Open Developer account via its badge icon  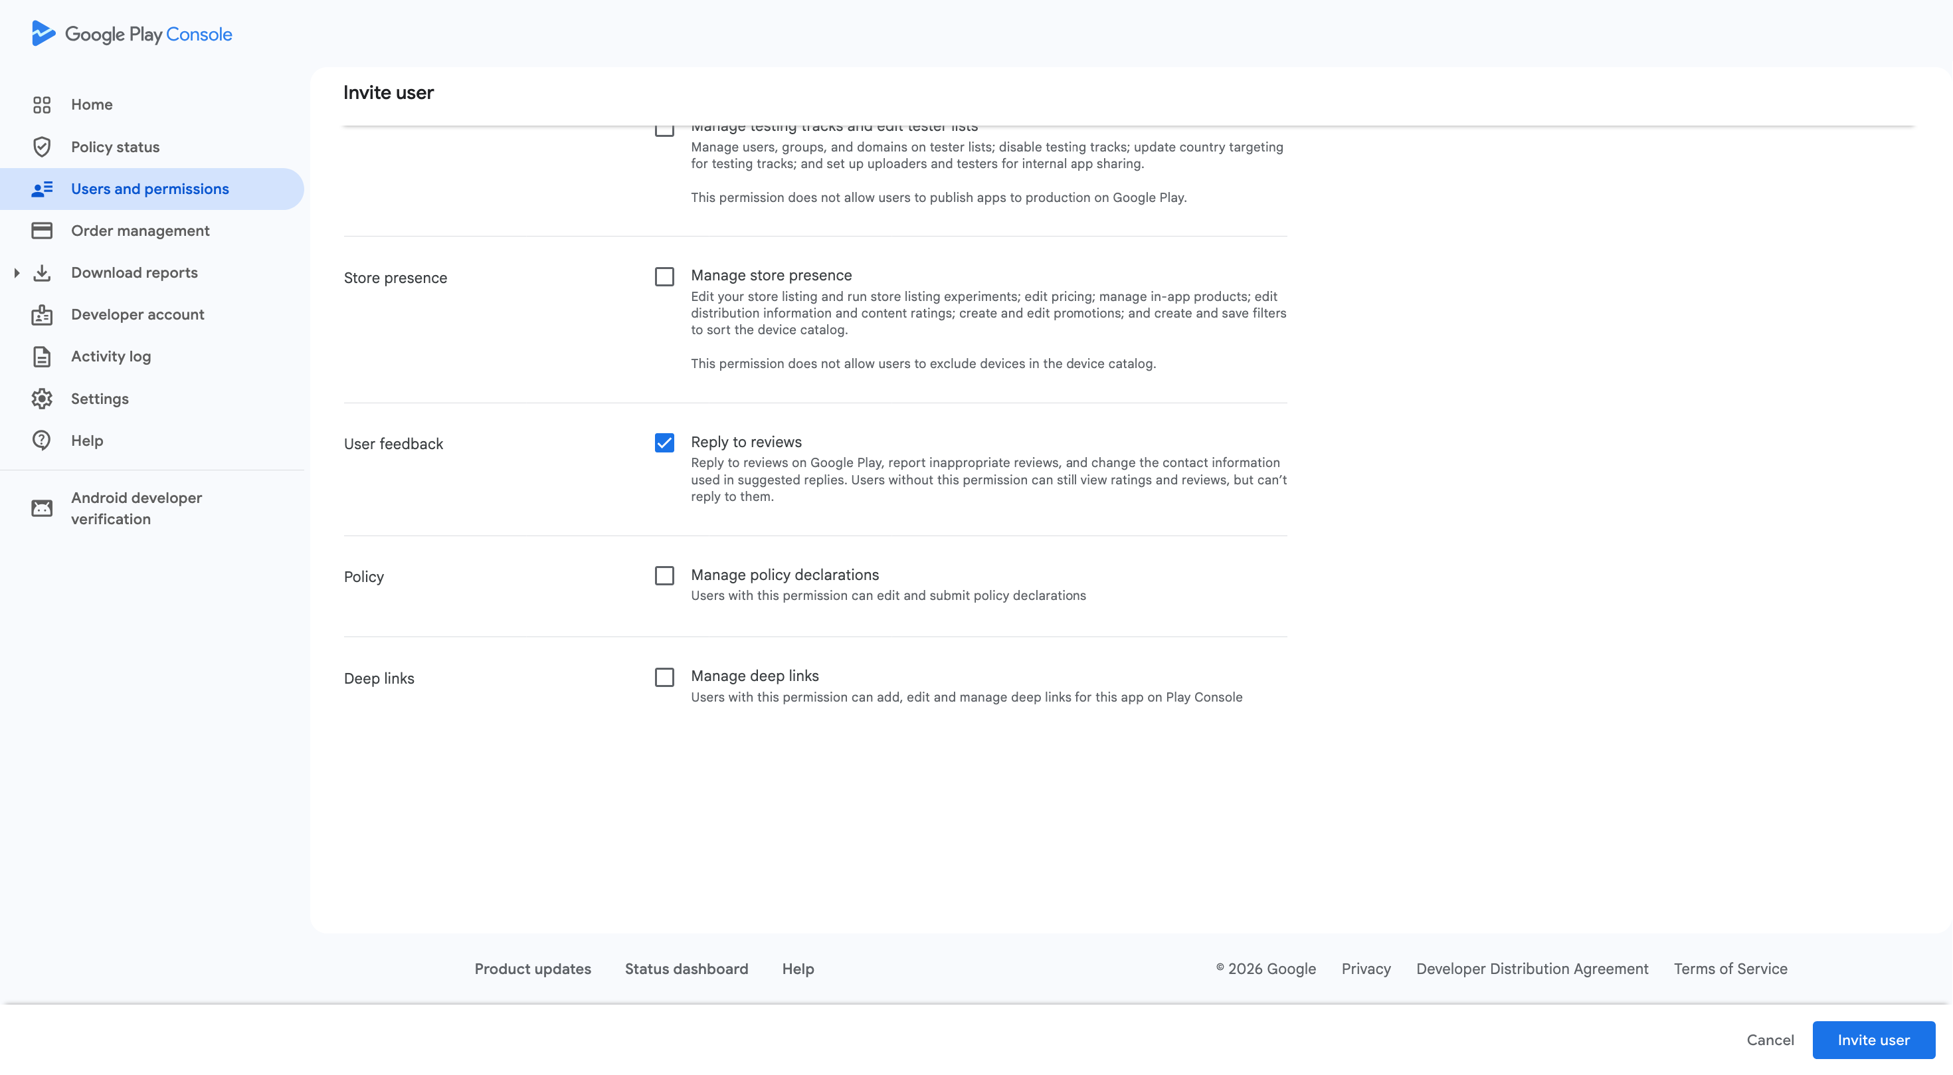tap(43, 315)
